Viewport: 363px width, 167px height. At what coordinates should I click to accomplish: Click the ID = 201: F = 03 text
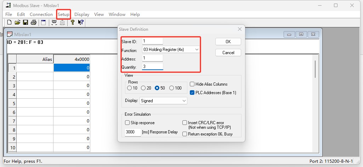(x=25, y=42)
